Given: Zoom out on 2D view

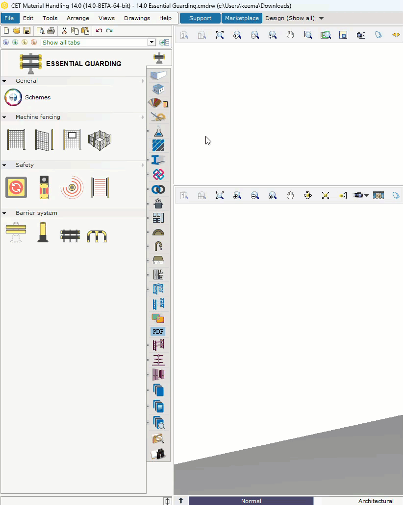Looking at the screenshot, I should coord(255,35).
